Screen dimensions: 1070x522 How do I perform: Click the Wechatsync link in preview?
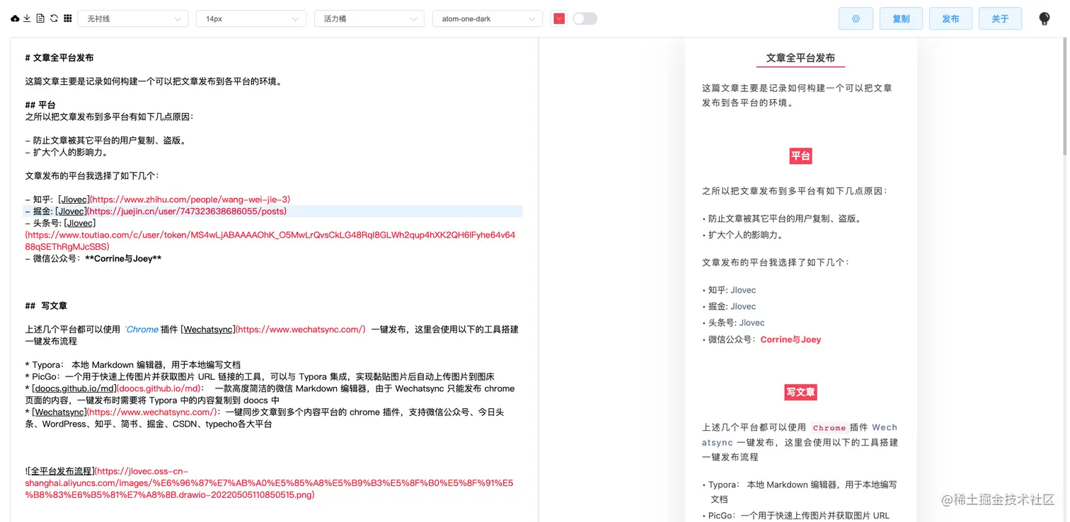(800, 434)
